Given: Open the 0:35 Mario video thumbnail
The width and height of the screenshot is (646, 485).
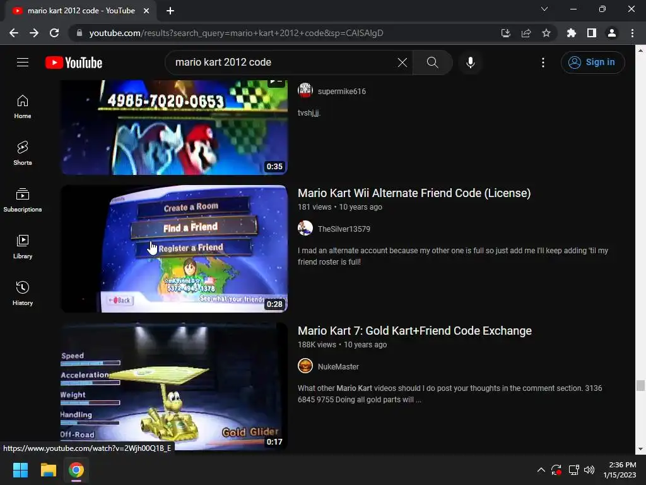Looking at the screenshot, I should click(174, 128).
